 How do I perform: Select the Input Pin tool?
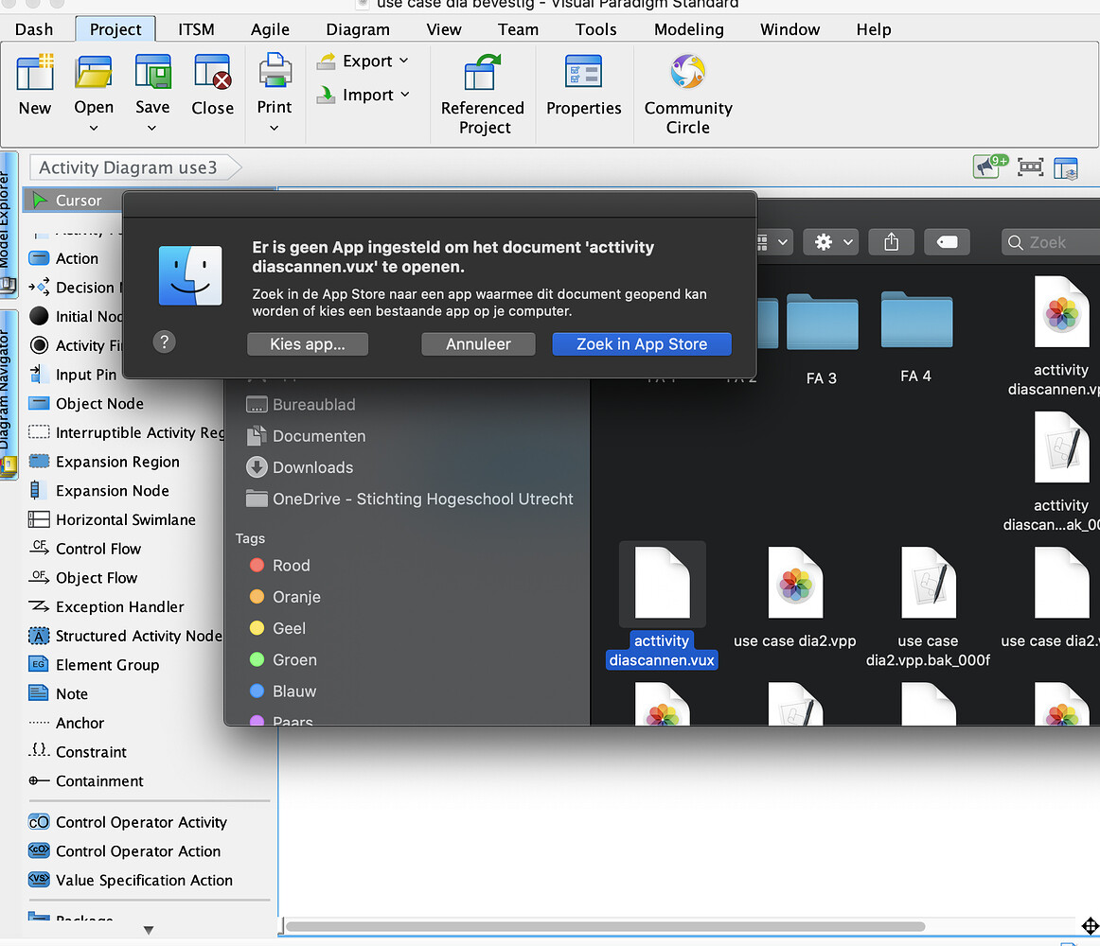click(x=73, y=375)
